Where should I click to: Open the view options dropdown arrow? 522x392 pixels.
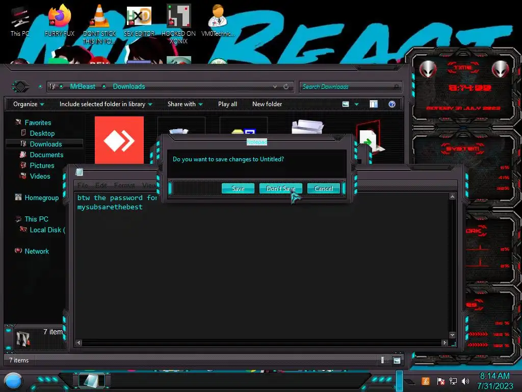click(x=356, y=104)
